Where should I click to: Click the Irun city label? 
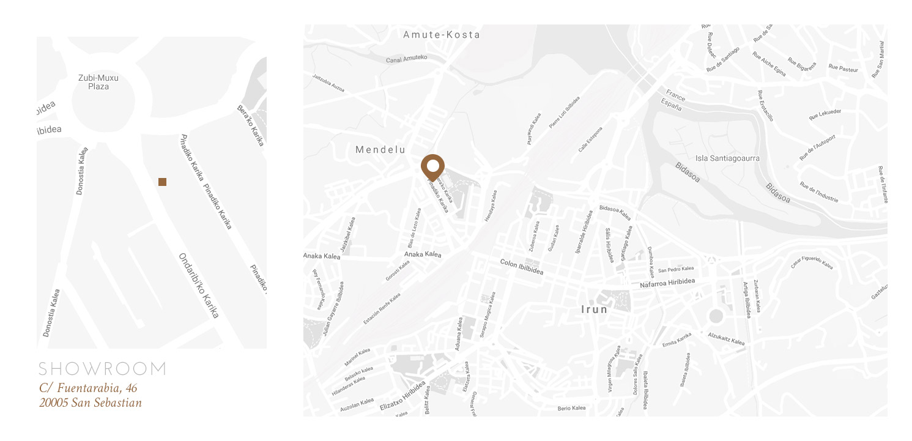(x=595, y=309)
